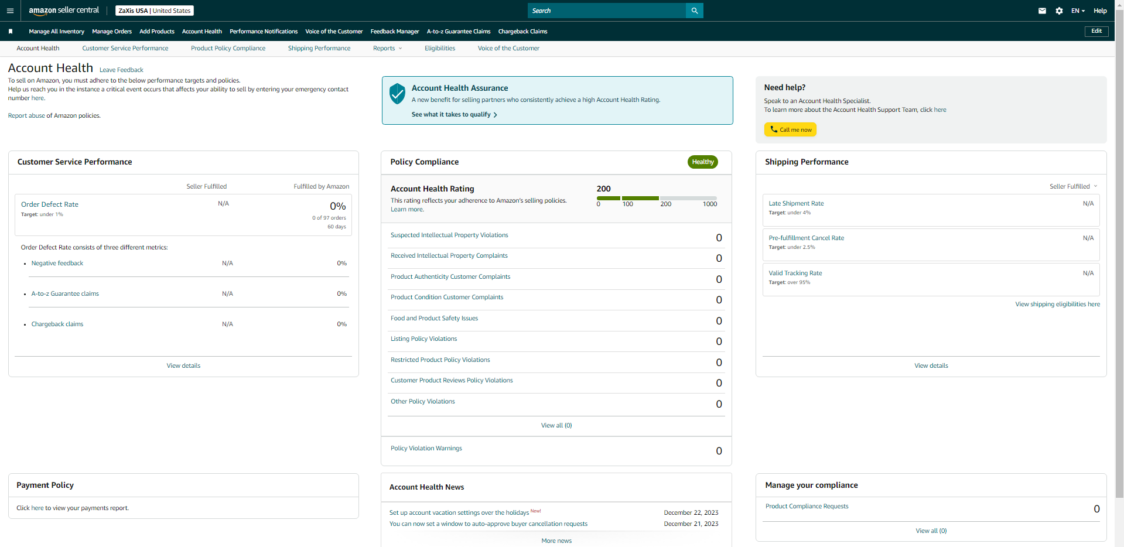Open Other Policy Violations
This screenshot has width=1124, height=547.
point(422,401)
